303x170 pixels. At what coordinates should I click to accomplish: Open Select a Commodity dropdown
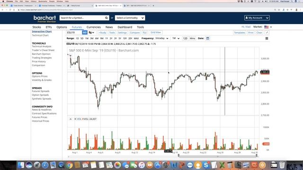tap(130, 18)
